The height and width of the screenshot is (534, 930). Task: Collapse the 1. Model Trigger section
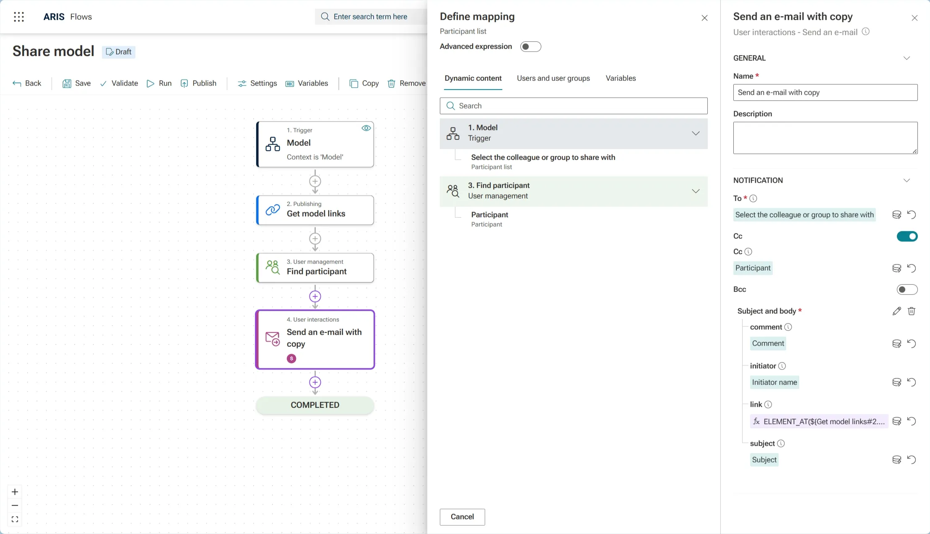(x=696, y=133)
